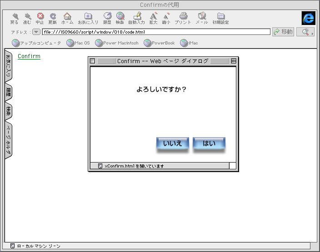Refresh the page with 更新 icon

[53, 16]
